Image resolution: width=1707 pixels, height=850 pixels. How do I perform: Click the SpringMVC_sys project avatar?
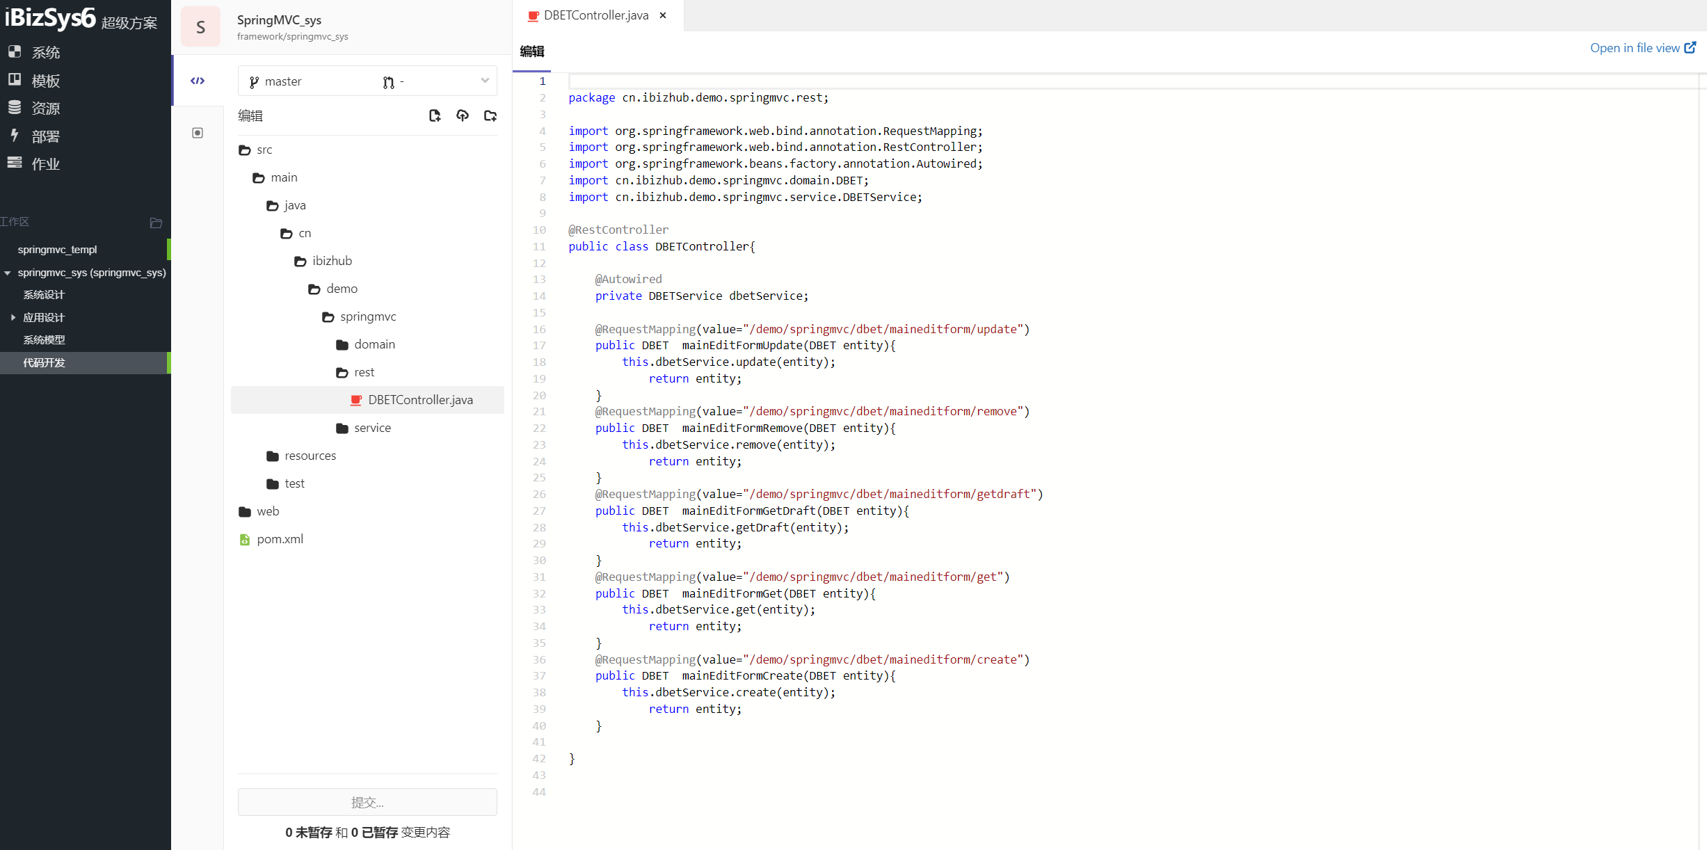(x=200, y=27)
